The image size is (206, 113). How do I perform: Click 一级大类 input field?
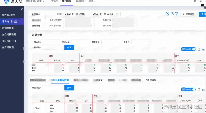point(51,42)
